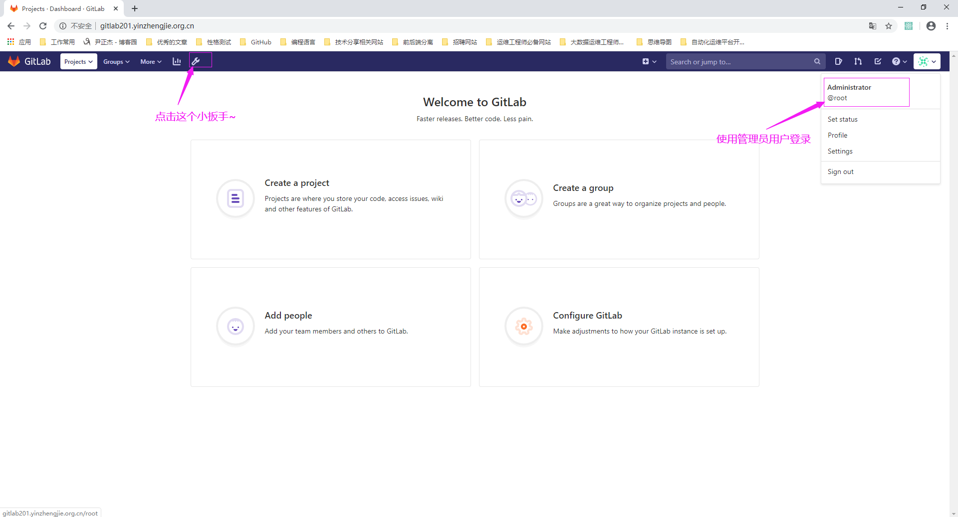Click the search magnifier icon
This screenshot has height=517, width=958.
817,62
